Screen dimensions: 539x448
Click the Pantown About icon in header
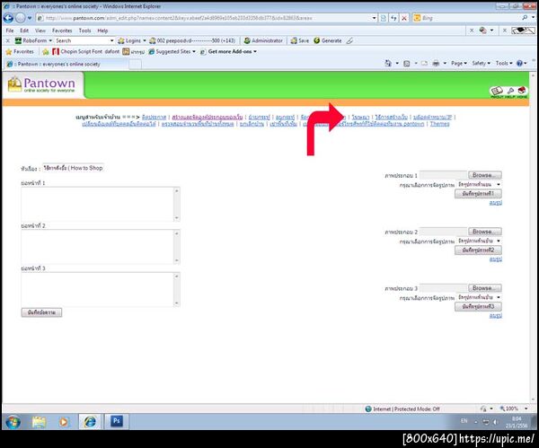(497, 91)
